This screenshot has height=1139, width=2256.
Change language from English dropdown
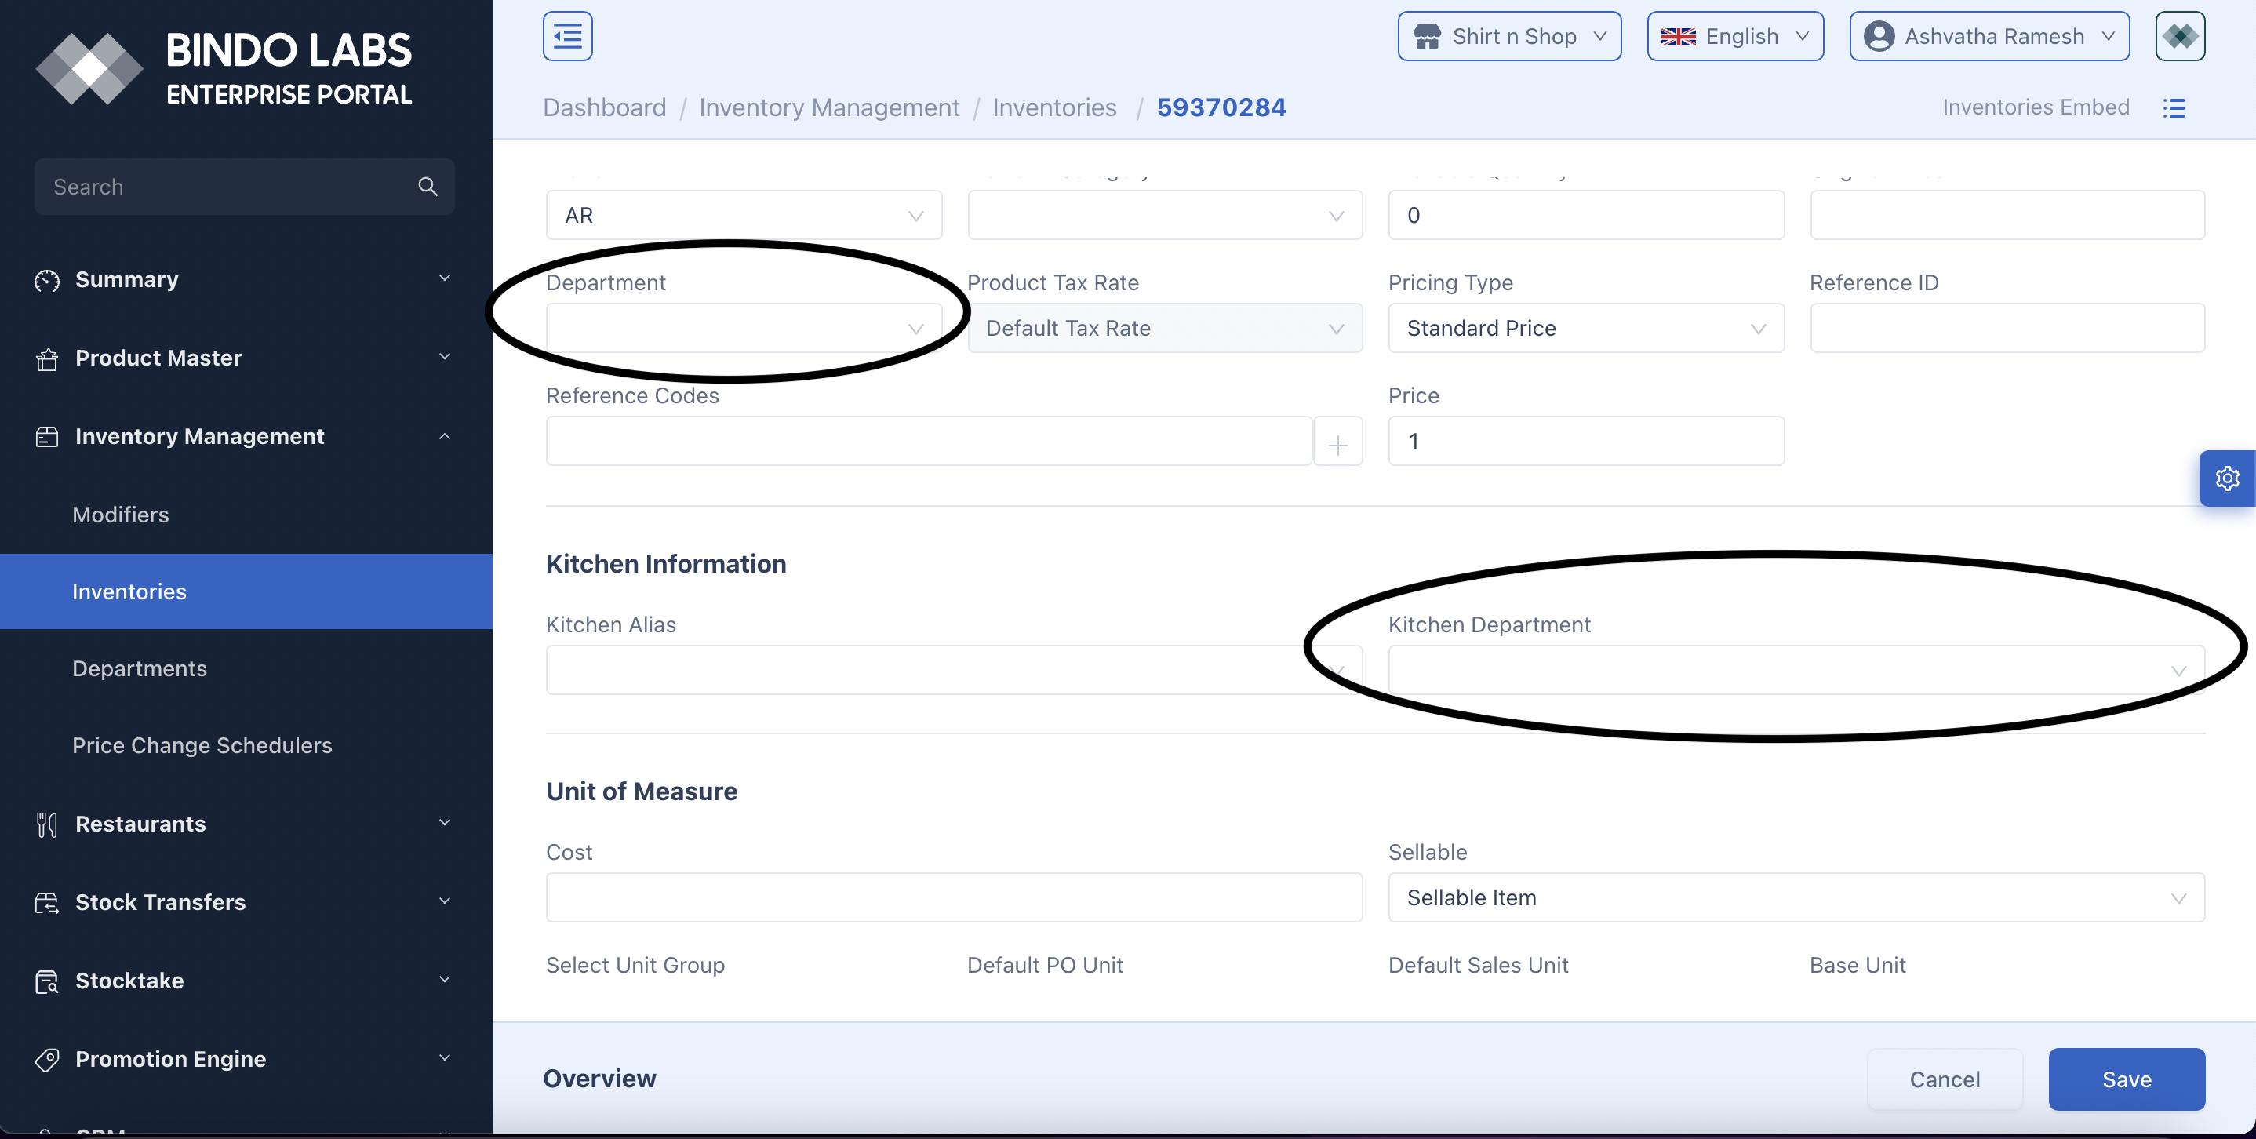point(1734,36)
